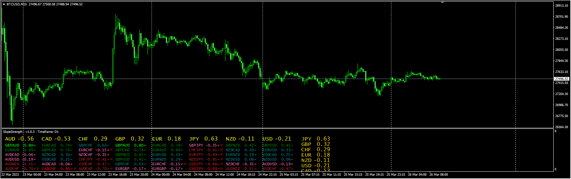The width and height of the screenshot is (571, 179).
Task: Click the red dot beside CADCHF -0.80
Action: point(74,169)
